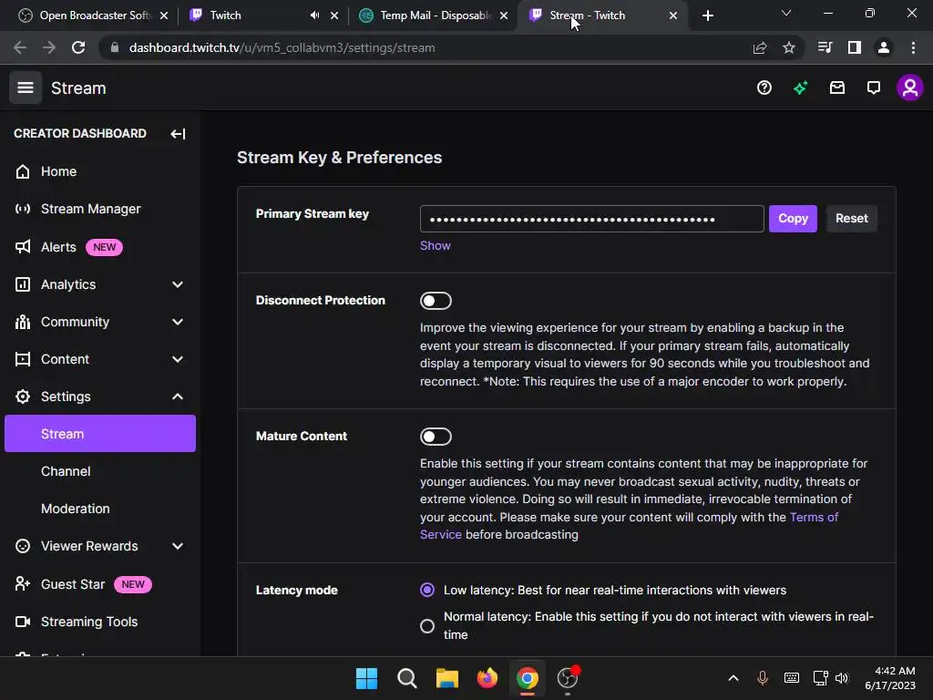933x700 pixels.
Task: Open Windows taskbar search
Action: (407, 678)
